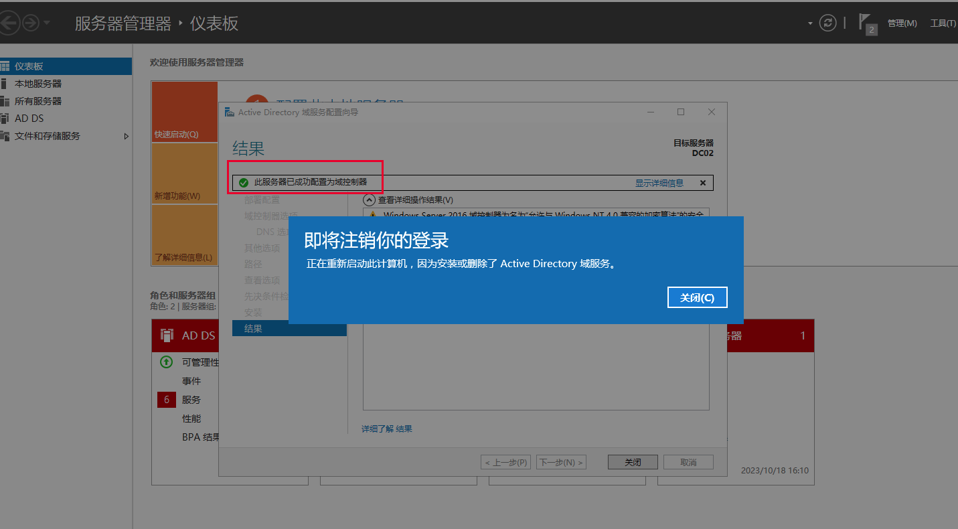The height and width of the screenshot is (529, 958).
Task: Open the dropdown arrow beside refresh
Action: pyautogui.click(x=810, y=23)
